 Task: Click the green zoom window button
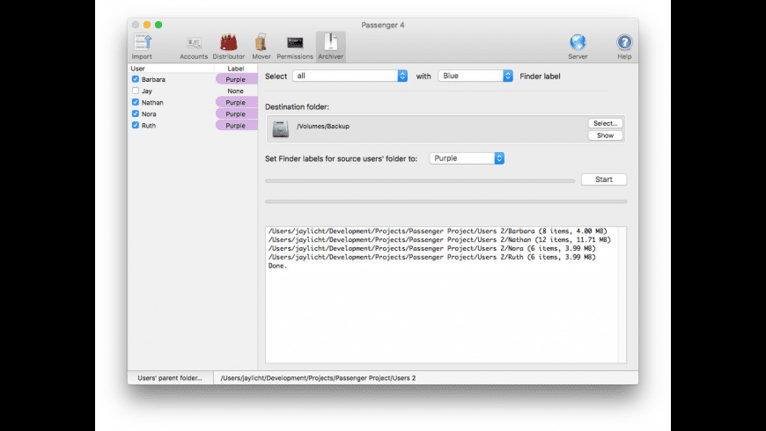click(158, 25)
